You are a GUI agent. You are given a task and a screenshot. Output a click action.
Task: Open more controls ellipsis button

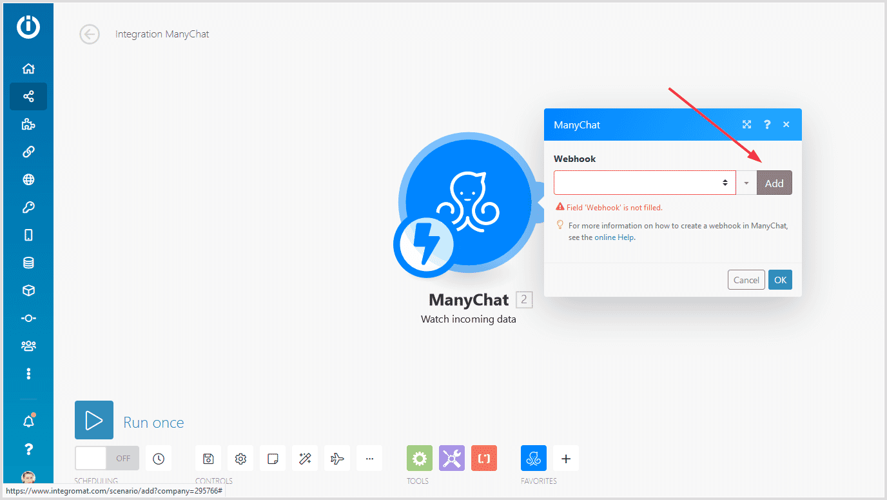point(369,459)
